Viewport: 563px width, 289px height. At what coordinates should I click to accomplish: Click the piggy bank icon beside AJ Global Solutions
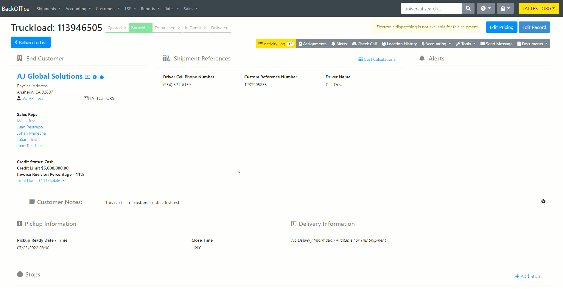coord(102,77)
